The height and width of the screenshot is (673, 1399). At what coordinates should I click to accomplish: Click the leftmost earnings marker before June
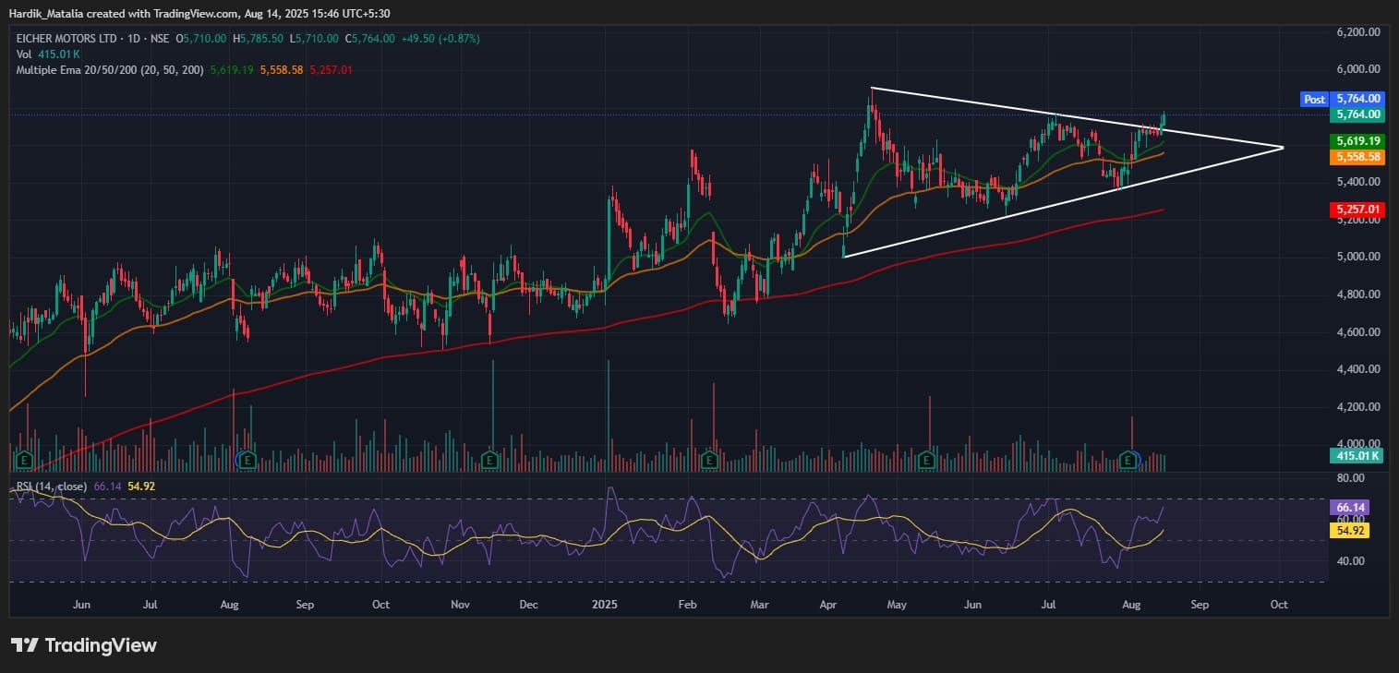[25, 459]
